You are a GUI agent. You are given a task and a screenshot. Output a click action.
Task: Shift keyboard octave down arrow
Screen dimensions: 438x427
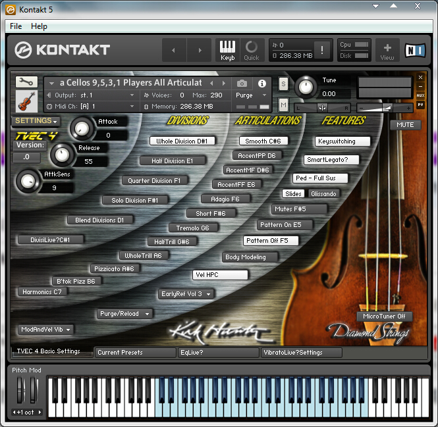point(14,412)
